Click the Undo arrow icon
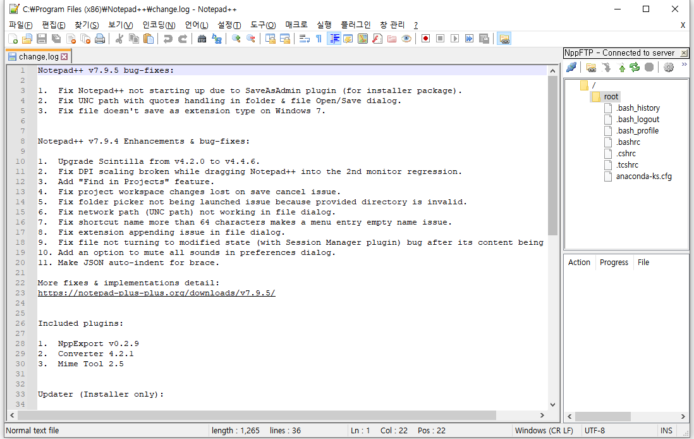This screenshot has height=439, width=694. point(167,39)
